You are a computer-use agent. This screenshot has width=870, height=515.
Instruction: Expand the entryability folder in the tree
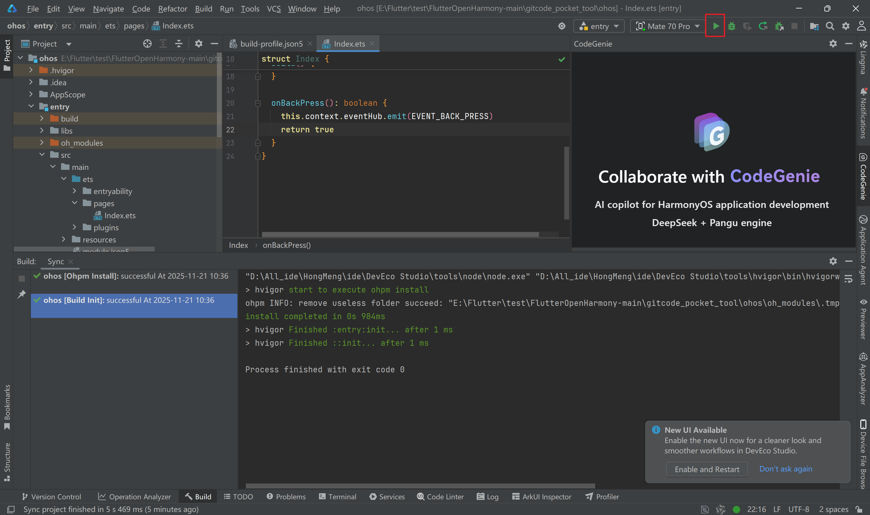(x=74, y=191)
